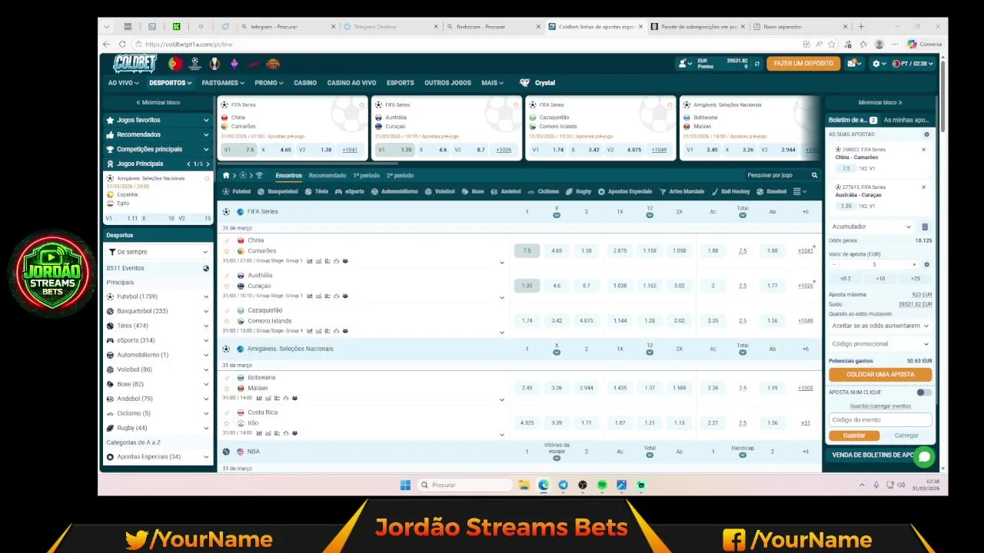Favorite the Espanha Egito card star

click(x=207, y=178)
